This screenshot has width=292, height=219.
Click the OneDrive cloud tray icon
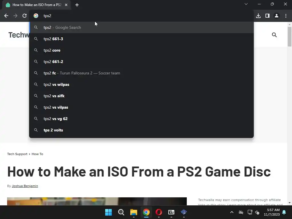pyautogui.click(x=241, y=212)
